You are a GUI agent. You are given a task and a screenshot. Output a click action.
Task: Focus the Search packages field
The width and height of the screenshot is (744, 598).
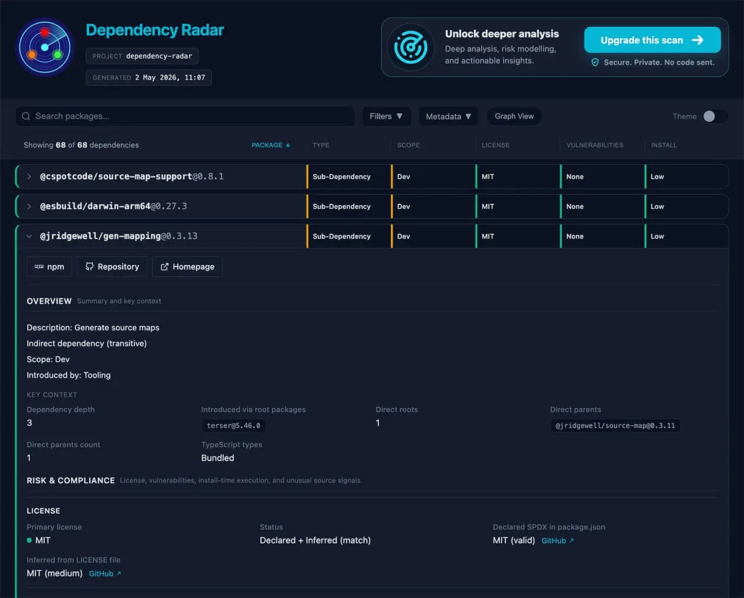point(185,117)
